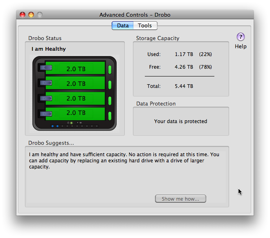Select the Data tab
The height and width of the screenshot is (238, 270).
coord(123,25)
